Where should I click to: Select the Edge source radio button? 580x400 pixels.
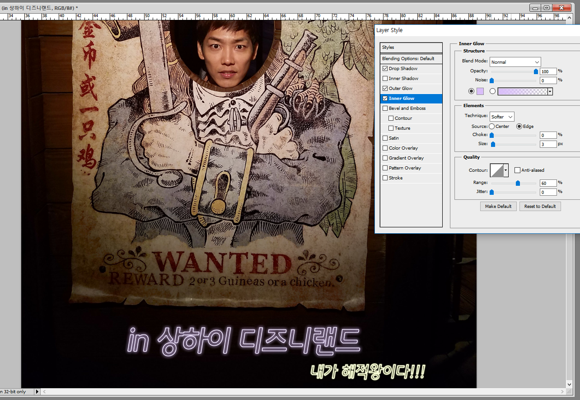coord(519,127)
